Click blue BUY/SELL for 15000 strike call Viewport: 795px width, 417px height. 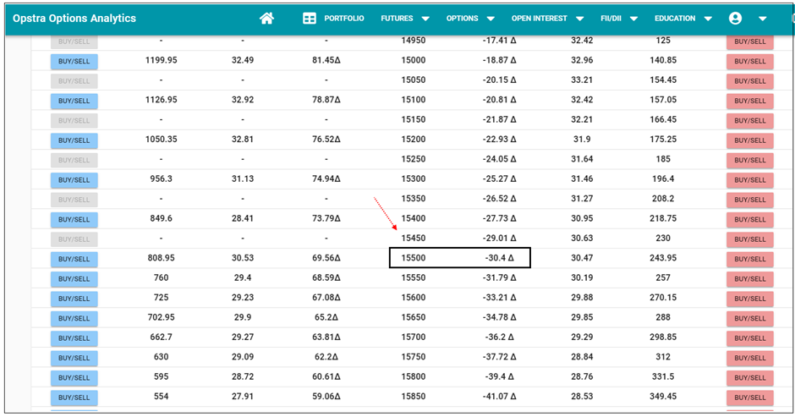[x=74, y=61]
